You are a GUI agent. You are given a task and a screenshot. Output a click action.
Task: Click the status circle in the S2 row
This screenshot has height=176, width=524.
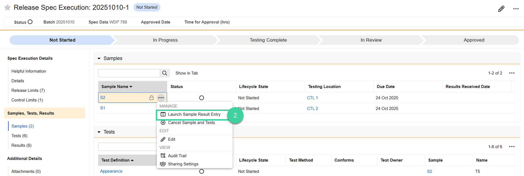202,98
